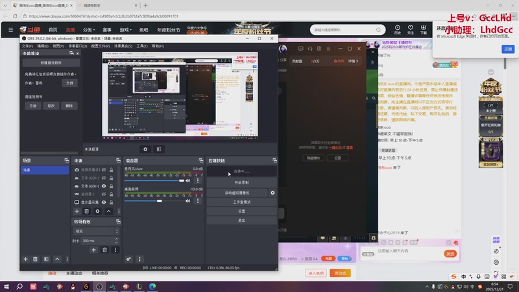Switch to 工作室模式 studio mode
Image resolution: width=519 pixels, height=292 pixels.
tap(241, 202)
